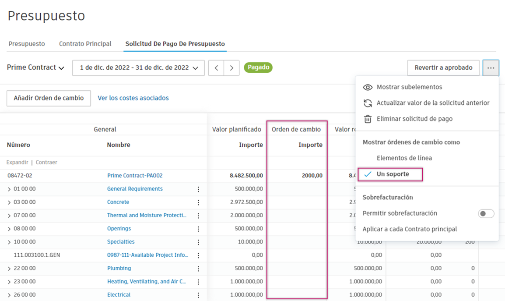This screenshot has width=505, height=301.
Task: Expand row 08 00 00
Action: [9, 229]
